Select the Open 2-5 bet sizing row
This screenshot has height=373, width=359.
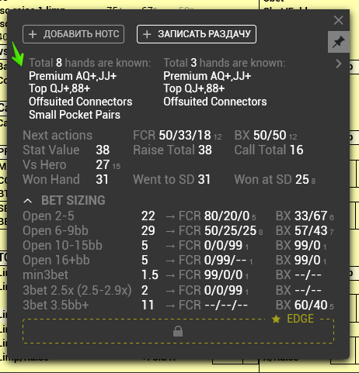coord(178,216)
